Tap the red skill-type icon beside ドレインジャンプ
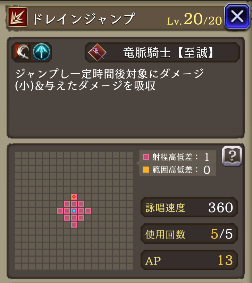The height and width of the screenshot is (283, 252). click(17, 17)
